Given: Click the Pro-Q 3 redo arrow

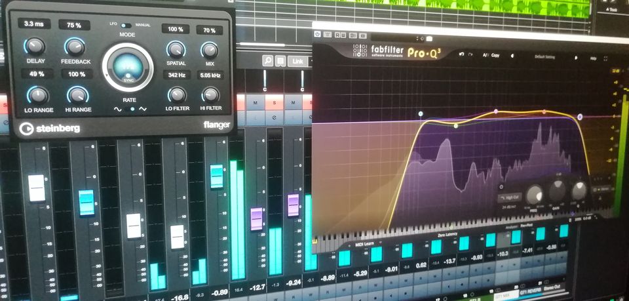Looking at the screenshot, I should [x=470, y=54].
